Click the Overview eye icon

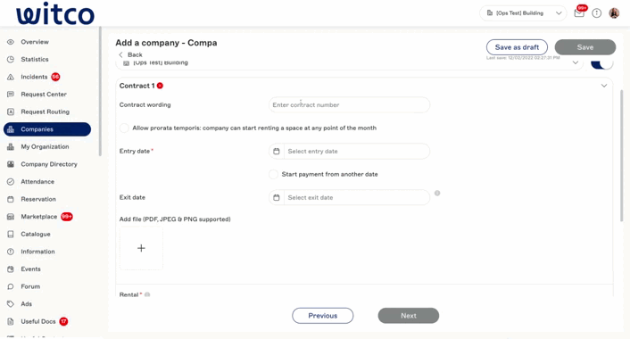click(11, 42)
